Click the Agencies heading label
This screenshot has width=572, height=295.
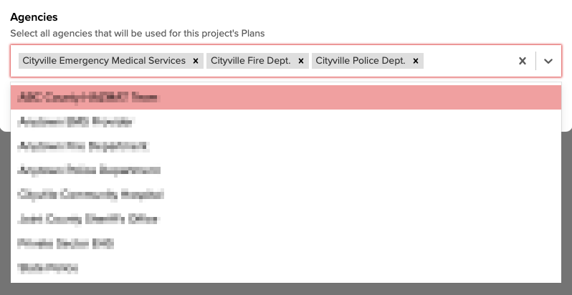point(34,17)
